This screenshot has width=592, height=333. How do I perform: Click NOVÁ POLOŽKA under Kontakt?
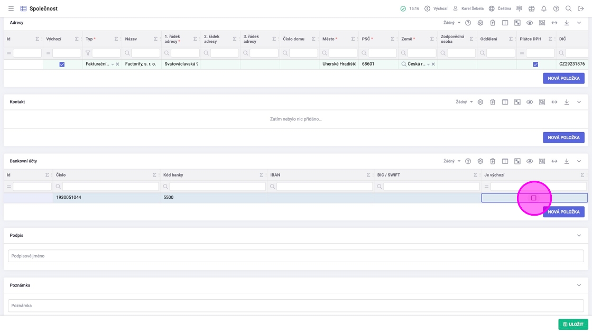563,137
